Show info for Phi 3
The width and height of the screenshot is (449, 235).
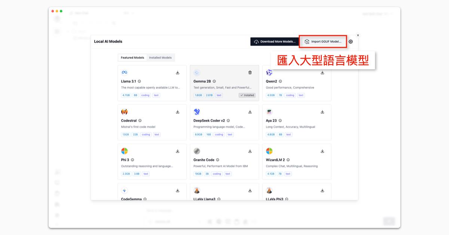coord(132,160)
